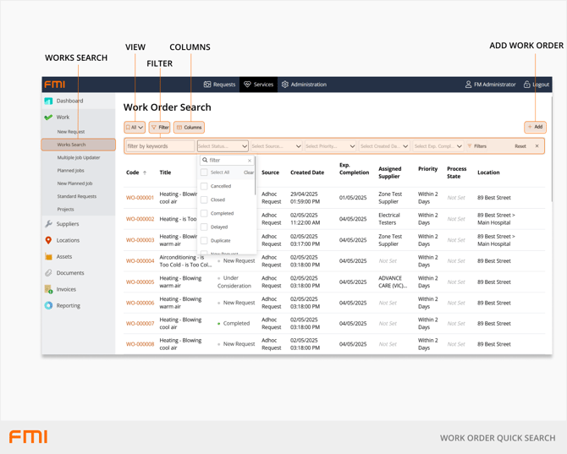Check the Closed status option
The height and width of the screenshot is (454, 567).
click(x=204, y=200)
